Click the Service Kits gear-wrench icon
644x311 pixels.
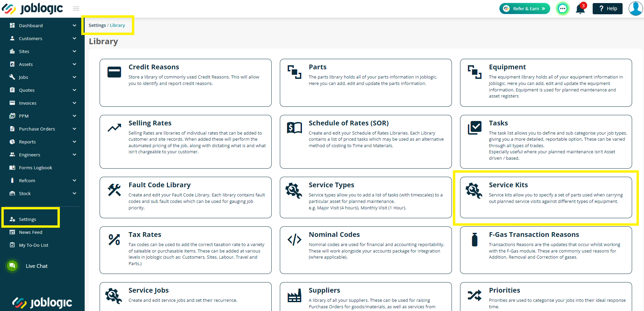pyautogui.click(x=474, y=190)
